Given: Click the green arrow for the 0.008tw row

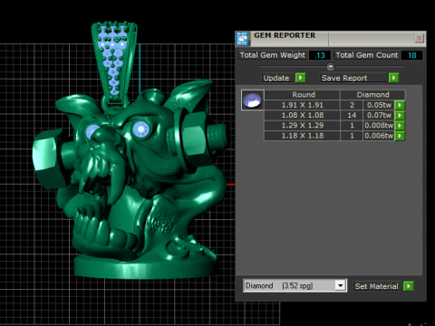Looking at the screenshot, I should click(x=400, y=126).
